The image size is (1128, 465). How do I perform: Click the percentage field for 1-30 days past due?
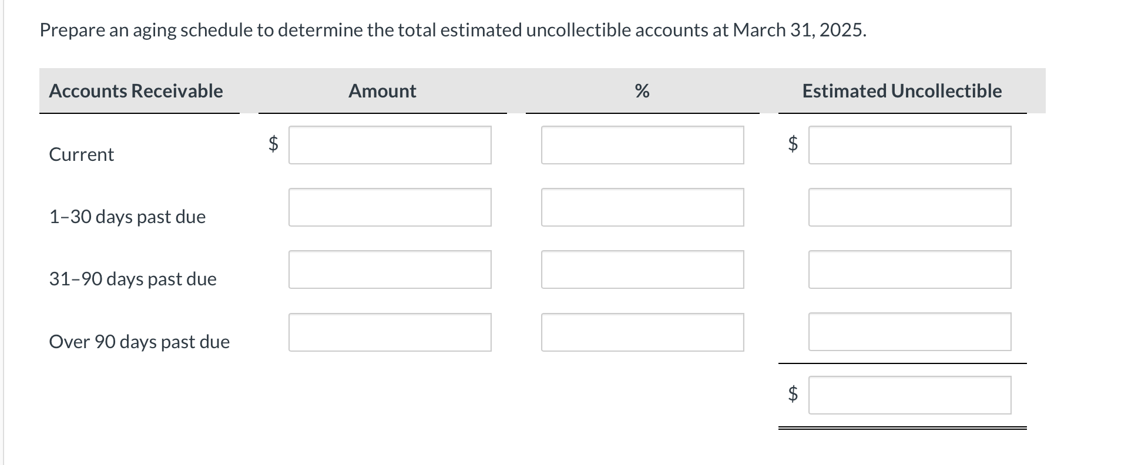[x=642, y=207]
